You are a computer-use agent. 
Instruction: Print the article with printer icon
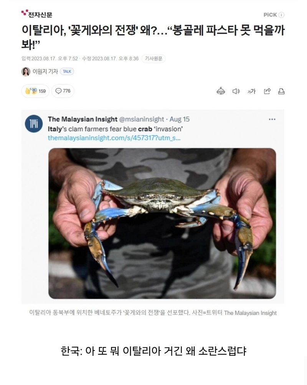(281, 91)
